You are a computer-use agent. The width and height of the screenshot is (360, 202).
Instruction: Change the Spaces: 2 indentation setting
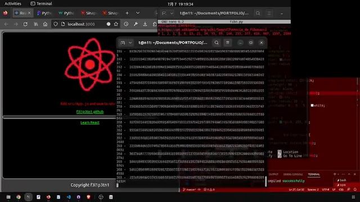313,190
